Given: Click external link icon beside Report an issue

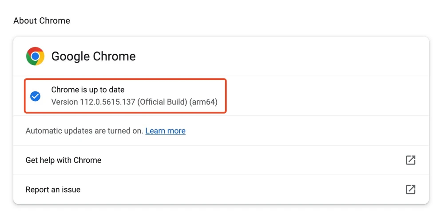Looking at the screenshot, I should point(411,189).
